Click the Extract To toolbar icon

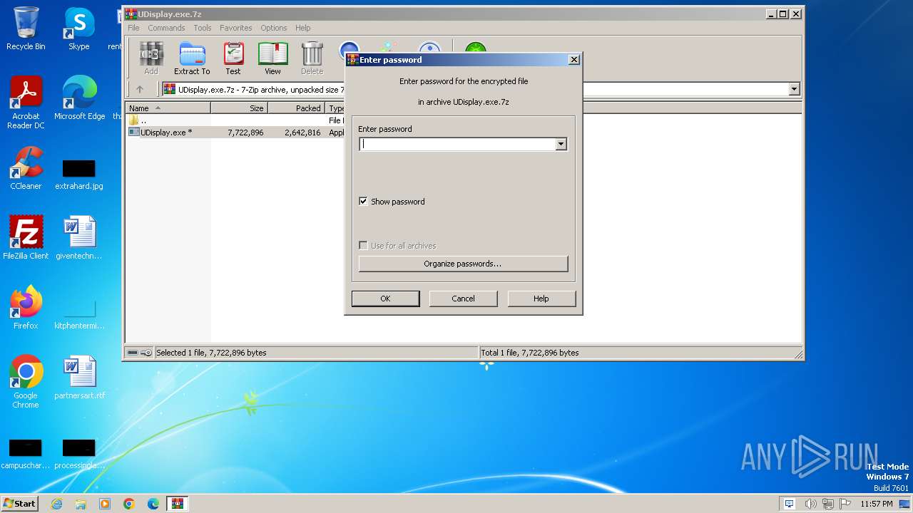tap(192, 58)
